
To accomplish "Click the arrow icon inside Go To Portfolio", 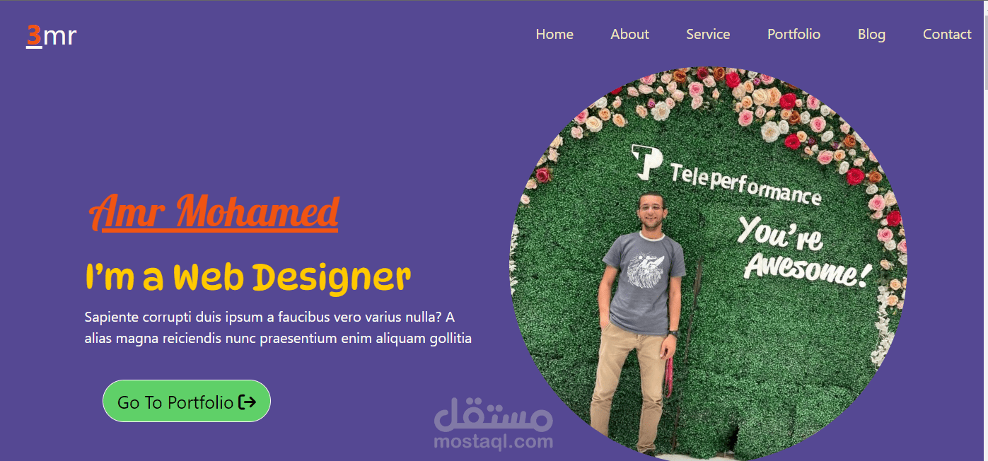I will coord(247,402).
